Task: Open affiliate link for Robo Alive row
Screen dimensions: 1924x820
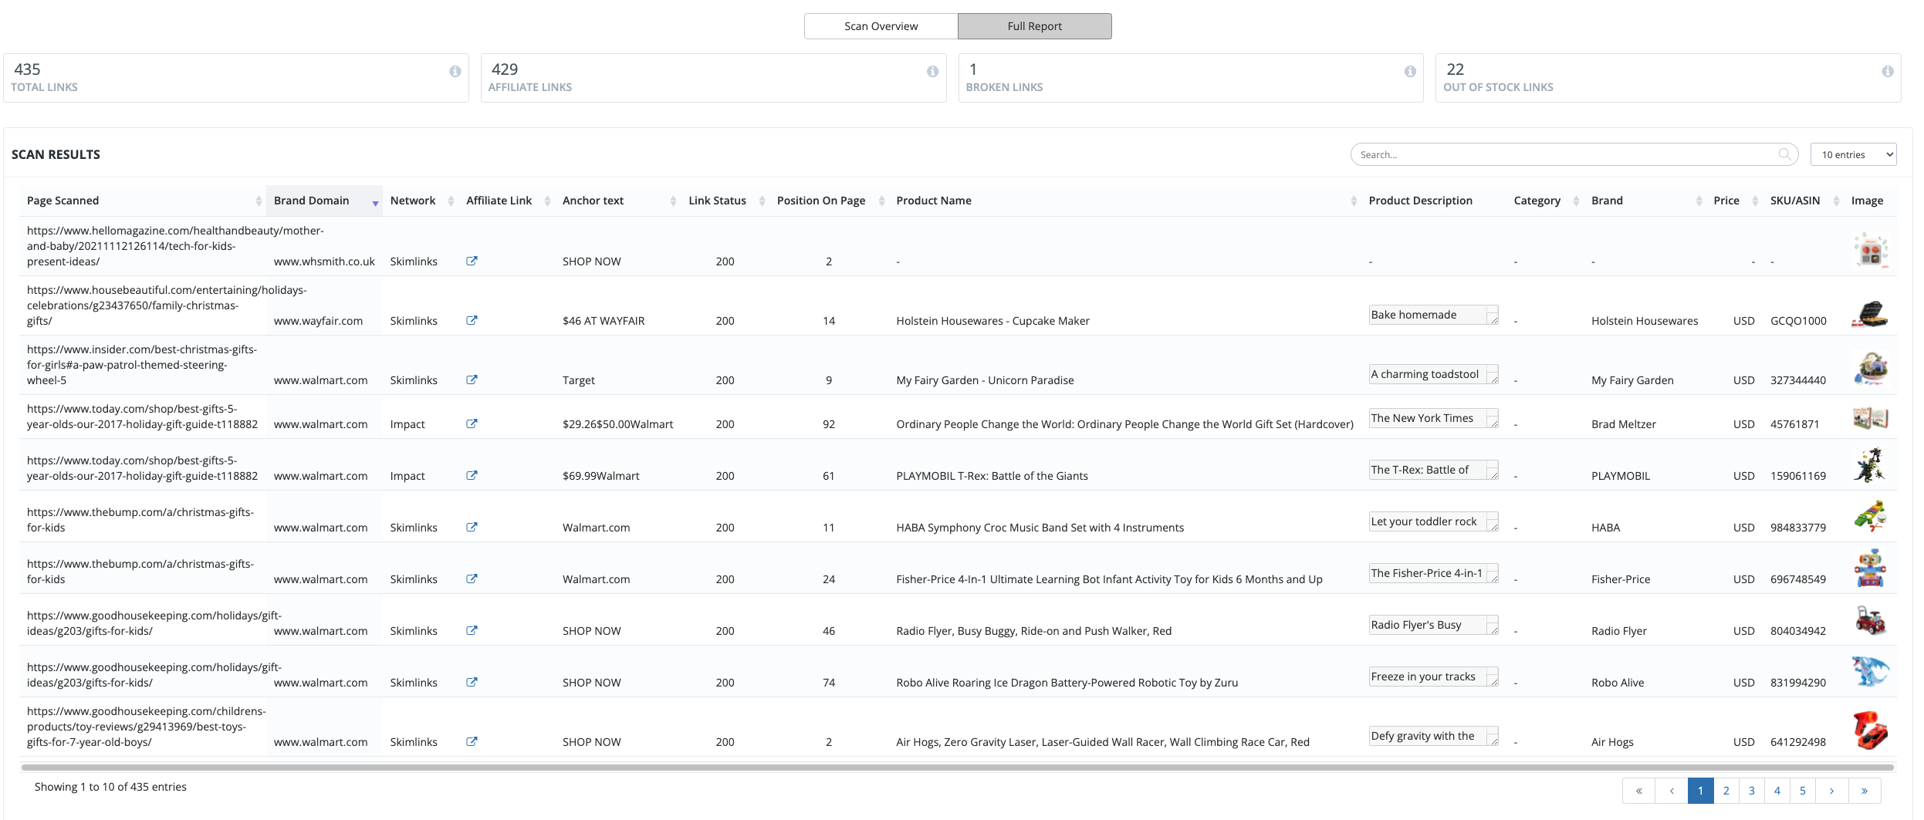Action: 472,682
